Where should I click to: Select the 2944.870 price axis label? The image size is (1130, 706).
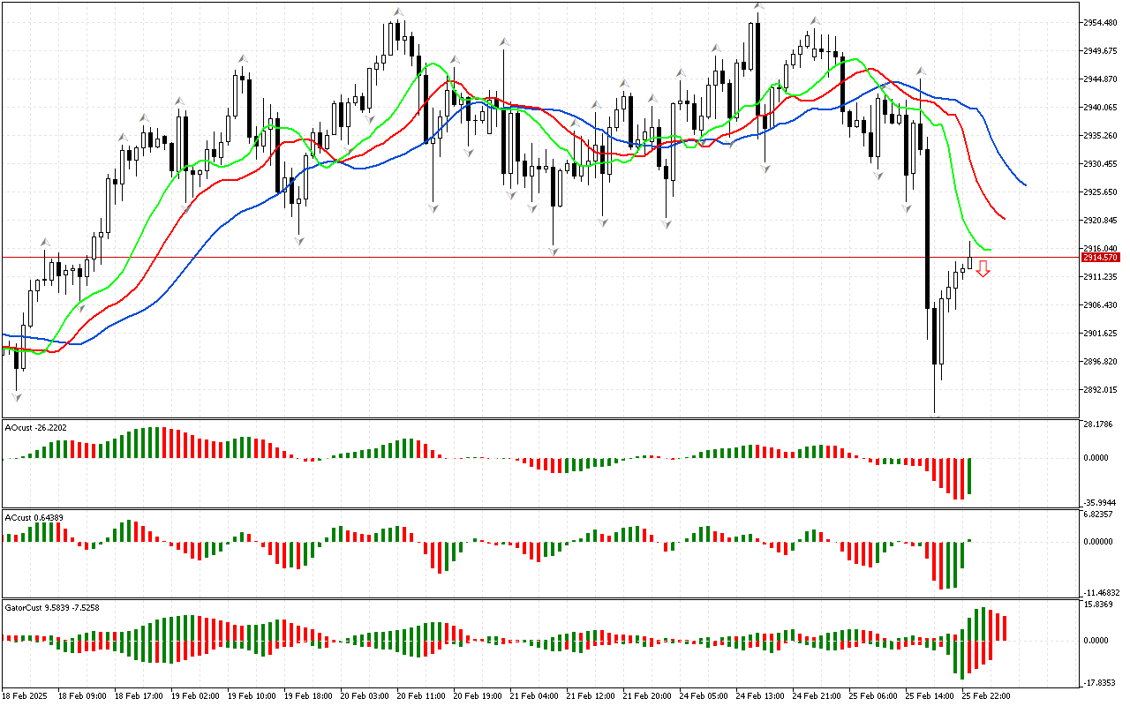click(1102, 79)
